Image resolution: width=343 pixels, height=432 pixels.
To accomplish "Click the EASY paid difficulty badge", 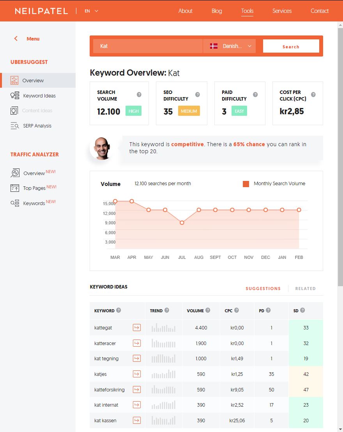I will click(239, 111).
